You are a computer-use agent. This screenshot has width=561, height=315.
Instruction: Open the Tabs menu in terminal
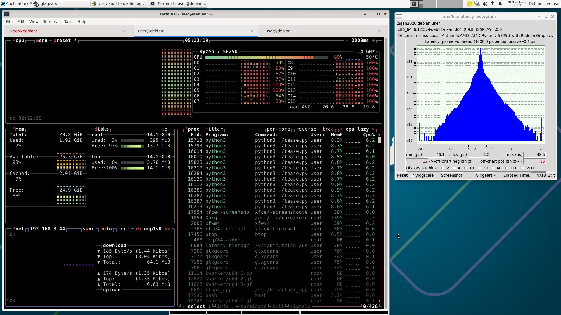(x=68, y=22)
